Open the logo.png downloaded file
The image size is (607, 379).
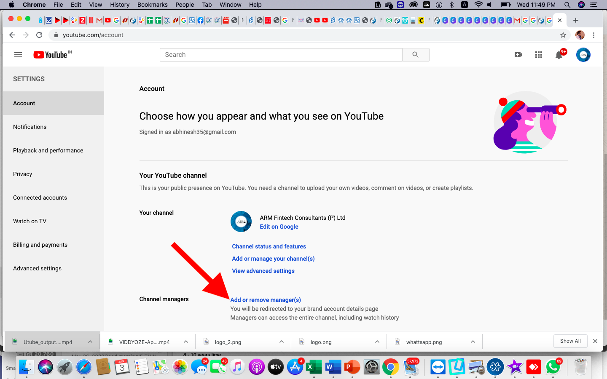pyautogui.click(x=321, y=342)
